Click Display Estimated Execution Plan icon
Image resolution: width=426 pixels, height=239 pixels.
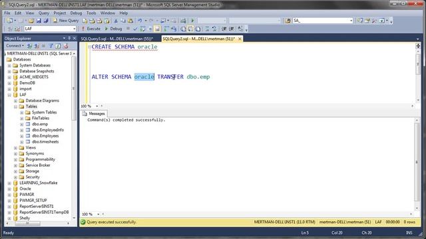(x=142, y=29)
